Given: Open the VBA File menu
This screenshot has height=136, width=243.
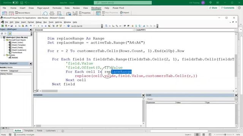Looking at the screenshot, I should coord(6,22).
